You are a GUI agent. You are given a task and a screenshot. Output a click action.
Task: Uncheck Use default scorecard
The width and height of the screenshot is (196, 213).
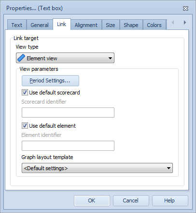coord(25,93)
